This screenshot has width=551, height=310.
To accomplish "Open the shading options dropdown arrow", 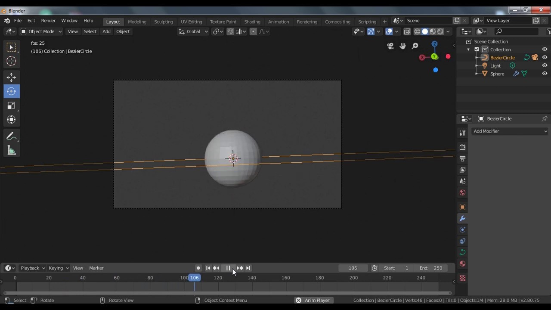I will pyautogui.click(x=448, y=31).
